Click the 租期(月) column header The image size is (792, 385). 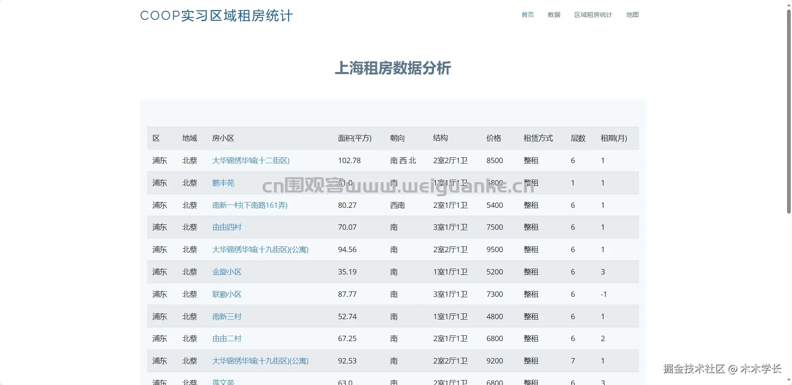tap(614, 138)
